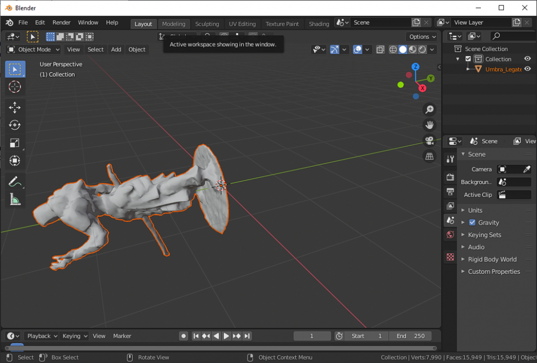
Task: Hide the Umbra_Legate object with its eye icon
Action: [527, 69]
